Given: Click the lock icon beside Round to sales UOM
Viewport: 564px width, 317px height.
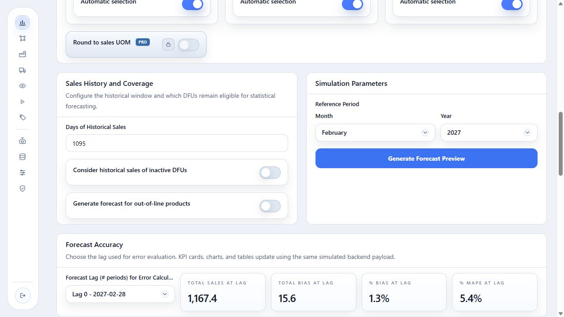Looking at the screenshot, I should (x=168, y=44).
